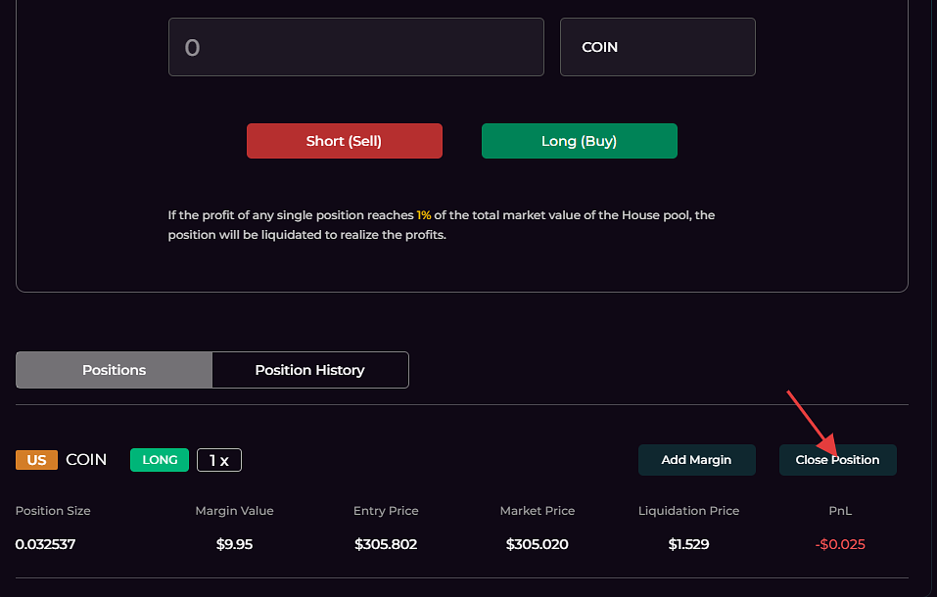Click the highlighted 1% text in notice
Screen dimensions: 937x597
pyautogui.click(x=424, y=215)
